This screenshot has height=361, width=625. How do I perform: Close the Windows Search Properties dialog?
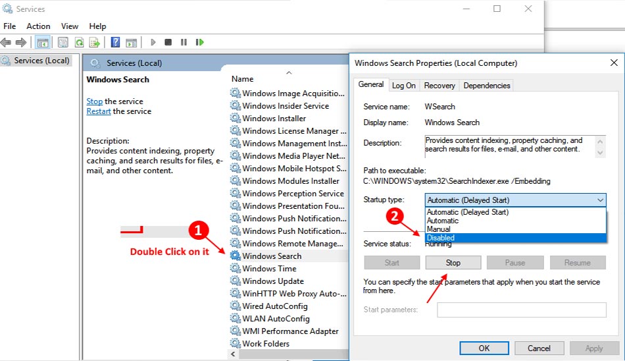click(x=614, y=63)
